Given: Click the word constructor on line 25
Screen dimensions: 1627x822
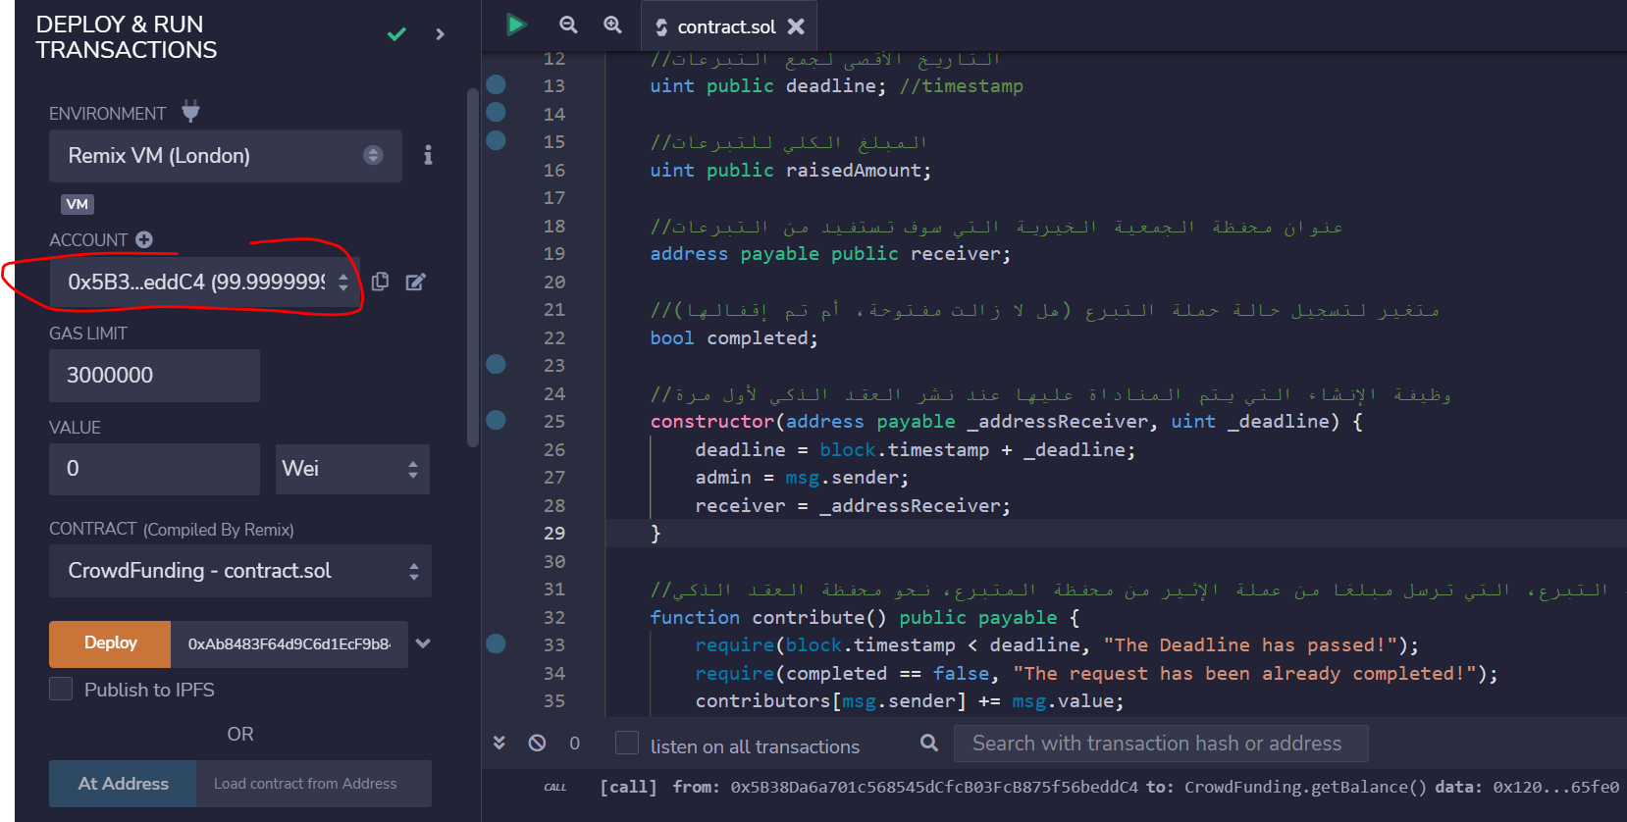Looking at the screenshot, I should (712, 422).
